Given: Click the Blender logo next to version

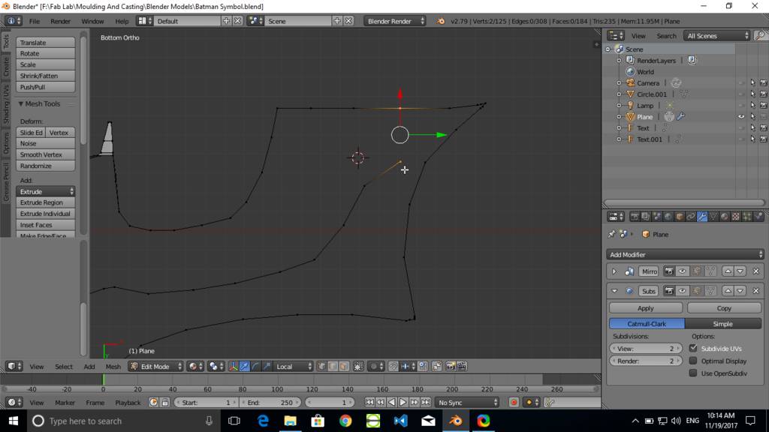Looking at the screenshot, I should tap(440, 21).
